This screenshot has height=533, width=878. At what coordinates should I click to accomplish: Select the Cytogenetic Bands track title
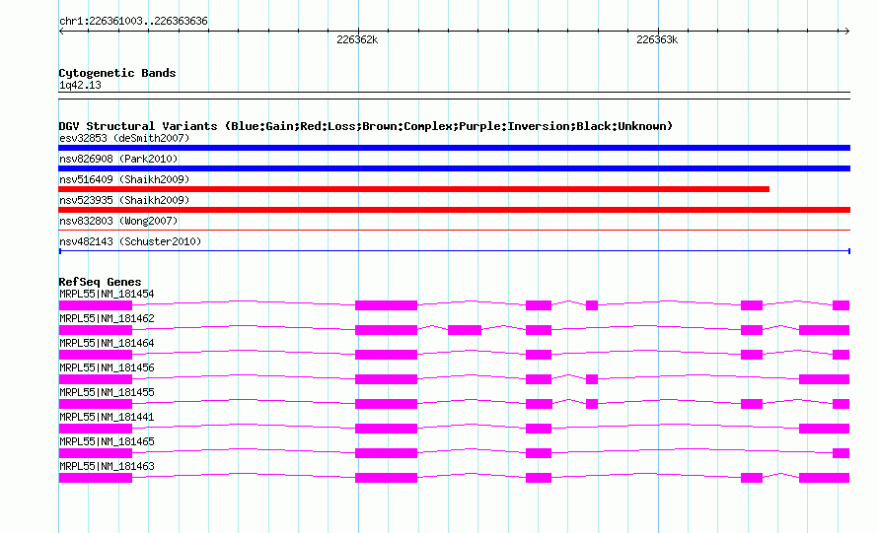point(117,73)
